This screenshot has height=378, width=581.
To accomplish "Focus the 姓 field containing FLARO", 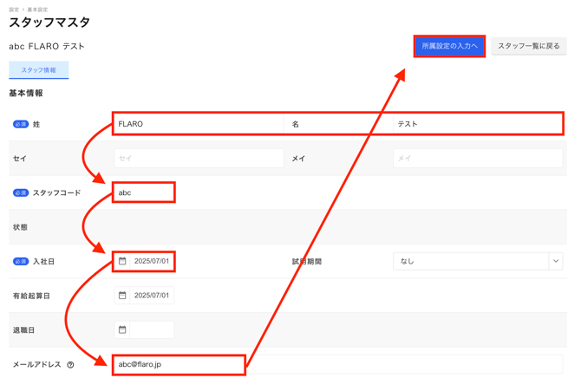I will pyautogui.click(x=198, y=124).
